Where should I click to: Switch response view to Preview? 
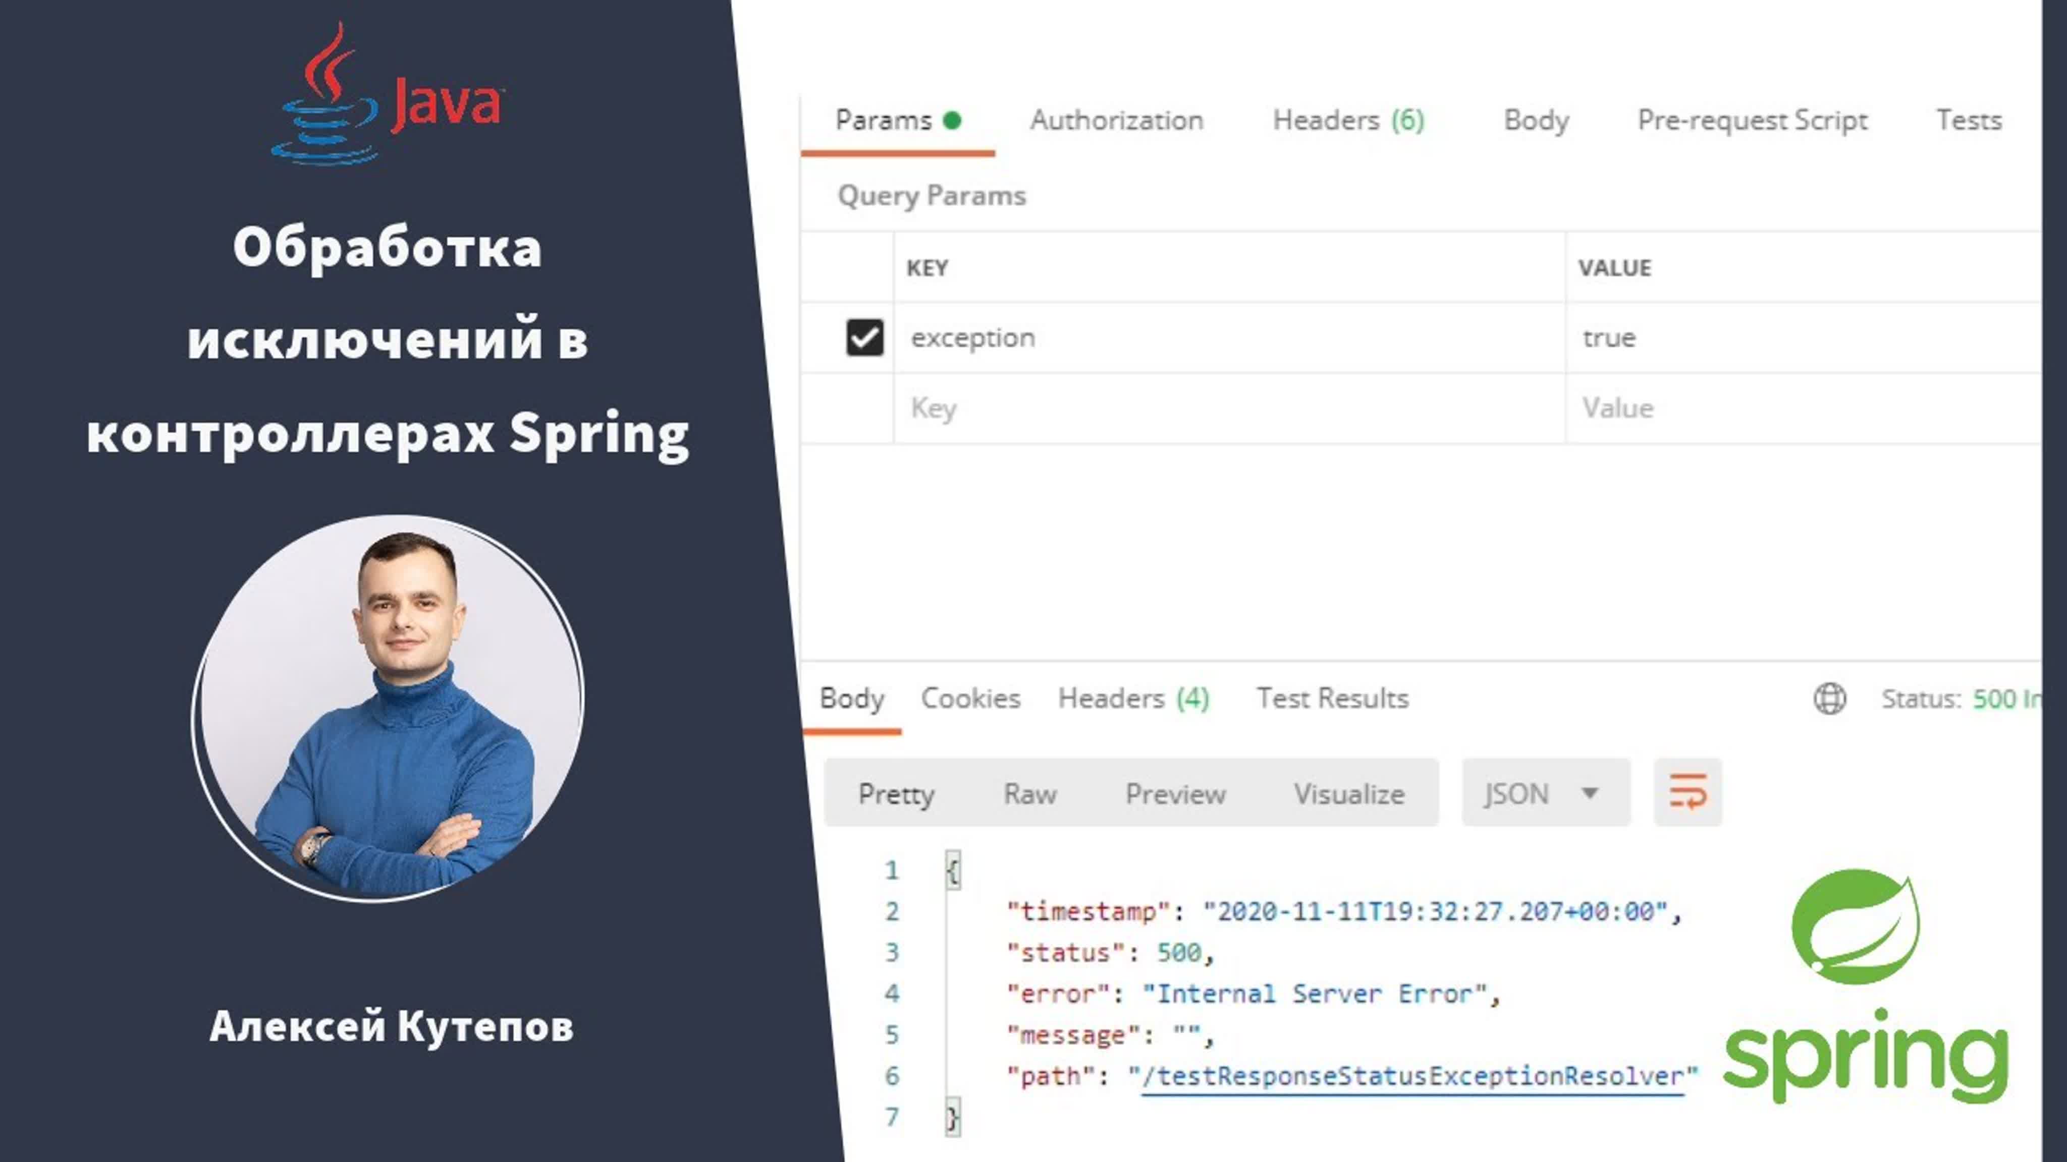(1175, 794)
